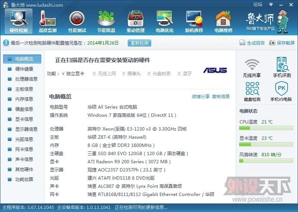The width and height of the screenshot is (298, 212).
Task: Click the 华硕 Z87-K motherboard value
Action: click(117, 137)
